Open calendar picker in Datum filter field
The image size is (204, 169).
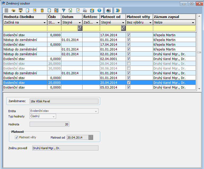(x=80, y=28)
